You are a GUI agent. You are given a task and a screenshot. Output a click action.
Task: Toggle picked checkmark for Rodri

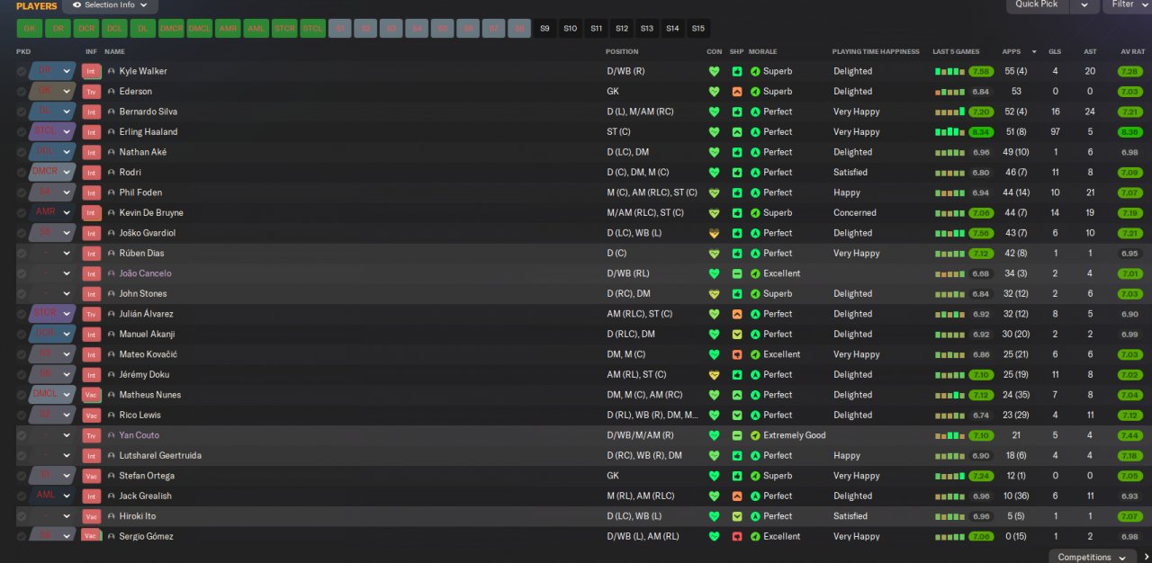pos(22,173)
